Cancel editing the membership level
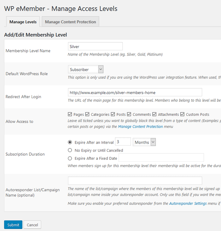 pyautogui.click(x=33, y=225)
